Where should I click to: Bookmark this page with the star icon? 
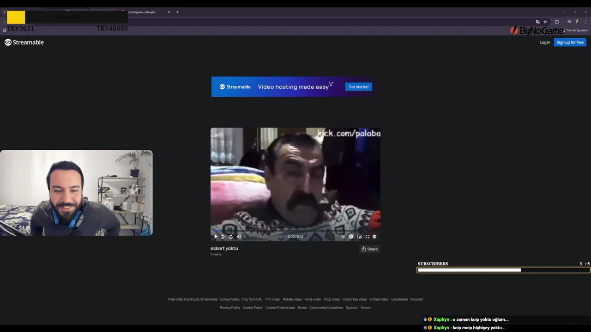point(545,22)
